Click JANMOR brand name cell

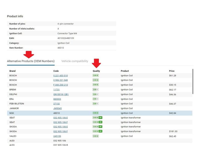tap(14, 108)
